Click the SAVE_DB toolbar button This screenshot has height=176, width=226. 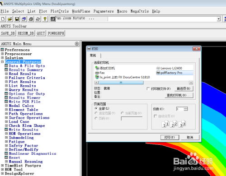(x=8, y=33)
